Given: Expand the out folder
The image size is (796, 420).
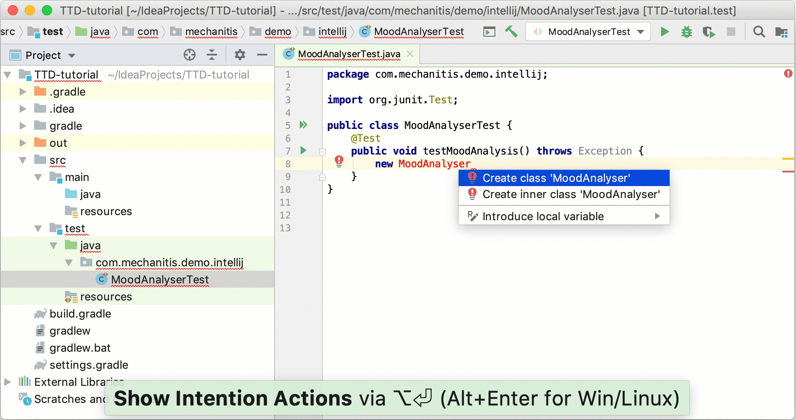Looking at the screenshot, I should [x=23, y=143].
